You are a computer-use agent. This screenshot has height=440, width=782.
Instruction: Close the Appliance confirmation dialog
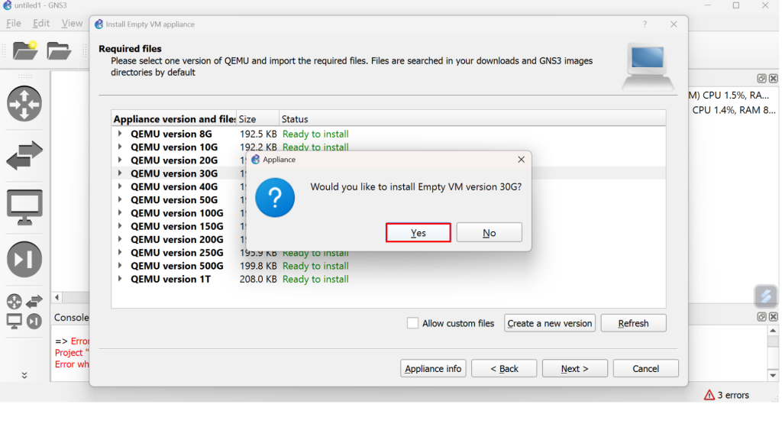pyautogui.click(x=521, y=160)
